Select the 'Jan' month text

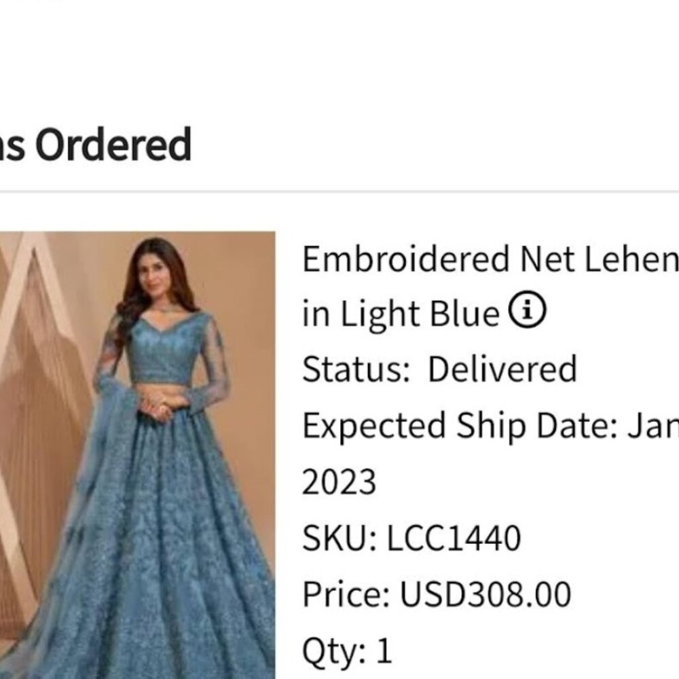(x=653, y=426)
